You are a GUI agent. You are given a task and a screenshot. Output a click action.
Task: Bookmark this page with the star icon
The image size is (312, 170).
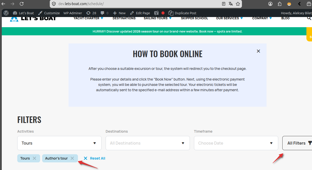tap(238, 4)
